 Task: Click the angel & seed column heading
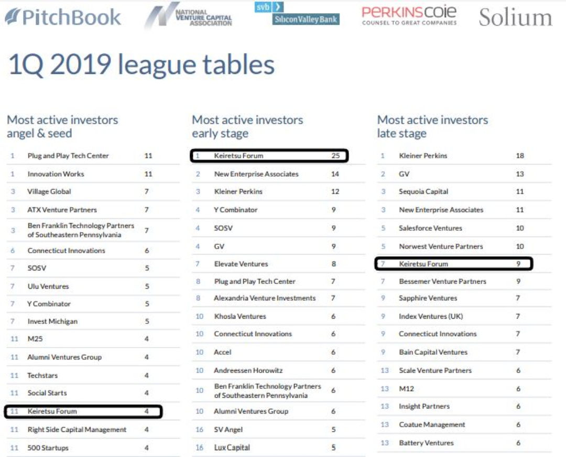(62, 126)
